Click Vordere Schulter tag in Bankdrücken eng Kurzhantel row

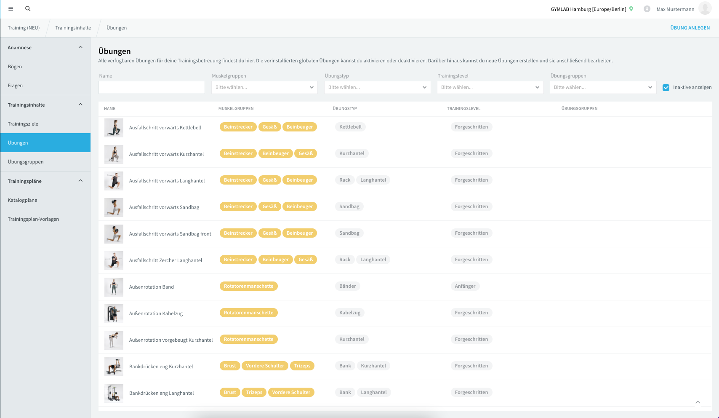pos(265,366)
